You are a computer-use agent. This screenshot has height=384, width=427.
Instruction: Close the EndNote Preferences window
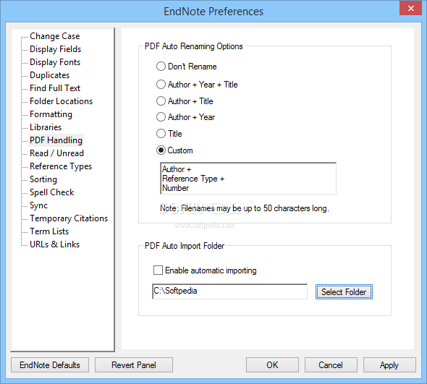[410, 9]
